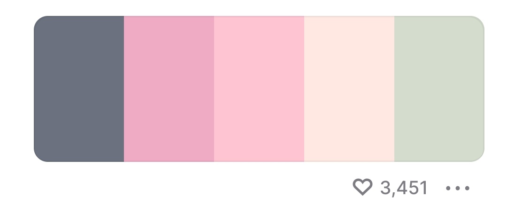
Task: Copy the rightmost pale green color
Action: [439, 89]
